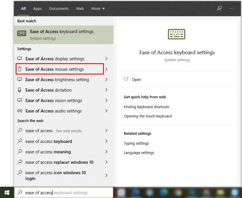This screenshot has width=242, height=198.
Task: Open Language settings related link
Action: click(x=139, y=153)
